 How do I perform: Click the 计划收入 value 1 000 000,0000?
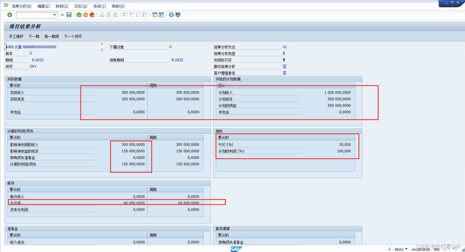337,92
